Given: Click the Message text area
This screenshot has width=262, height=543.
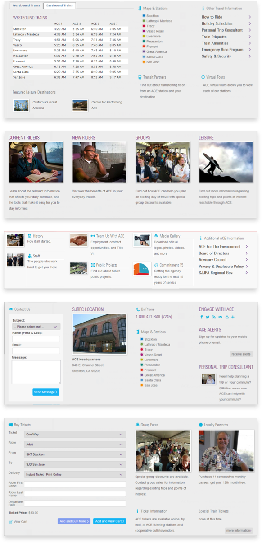Looking at the screenshot, I should (36, 372).
